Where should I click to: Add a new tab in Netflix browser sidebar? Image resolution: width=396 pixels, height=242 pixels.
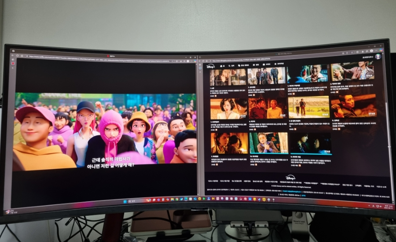[x=13, y=68]
